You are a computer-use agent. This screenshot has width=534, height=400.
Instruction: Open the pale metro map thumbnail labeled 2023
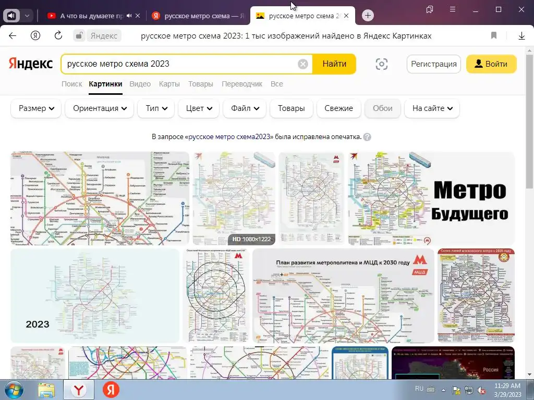coord(95,295)
